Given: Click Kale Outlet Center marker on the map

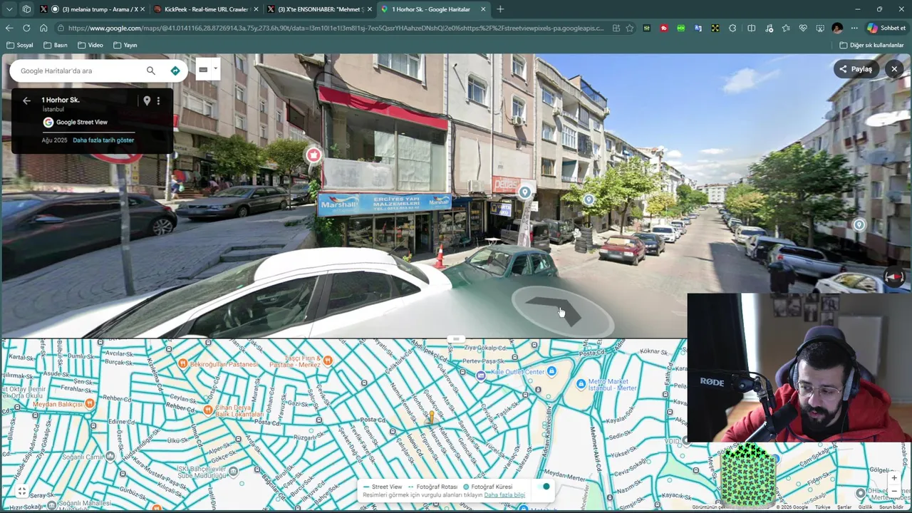Looking at the screenshot, I should click(x=551, y=371).
